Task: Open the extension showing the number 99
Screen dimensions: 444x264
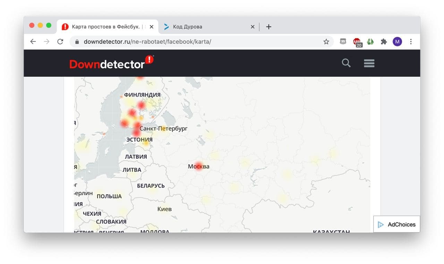Action: [x=343, y=42]
